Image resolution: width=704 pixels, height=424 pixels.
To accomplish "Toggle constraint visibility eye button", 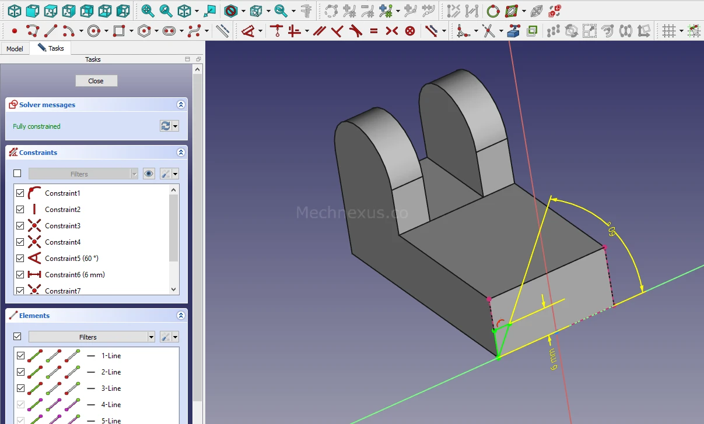I will pyautogui.click(x=149, y=174).
